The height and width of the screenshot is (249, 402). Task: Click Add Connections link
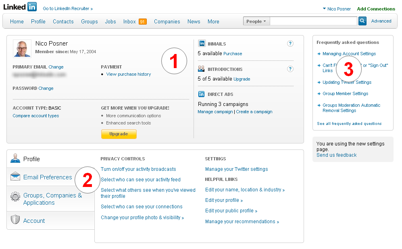(x=376, y=9)
